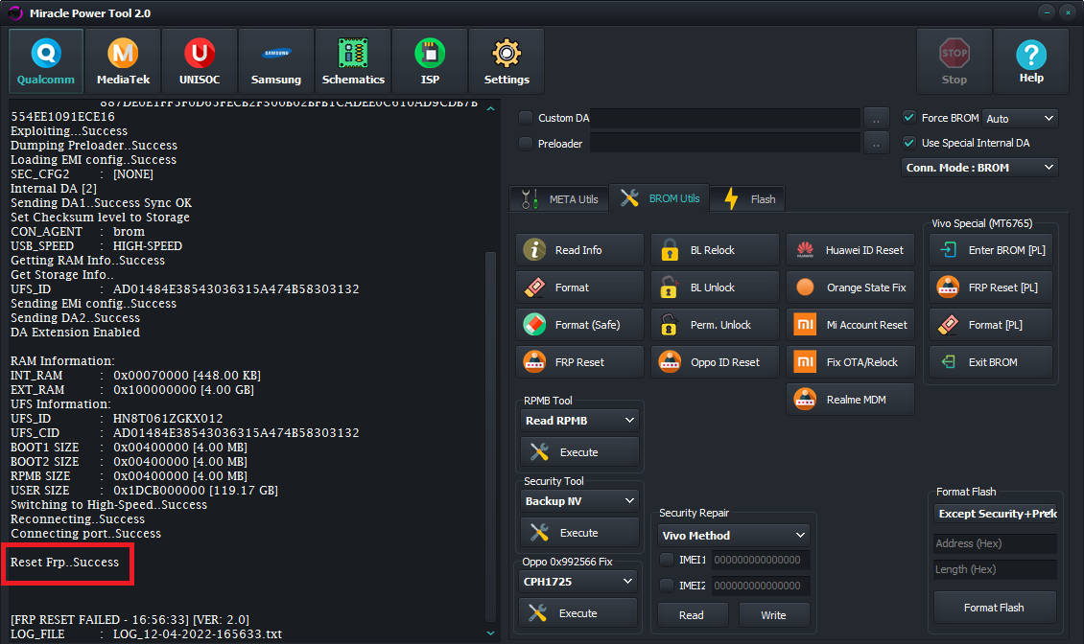Run Oppo ID Reset

pos(715,362)
